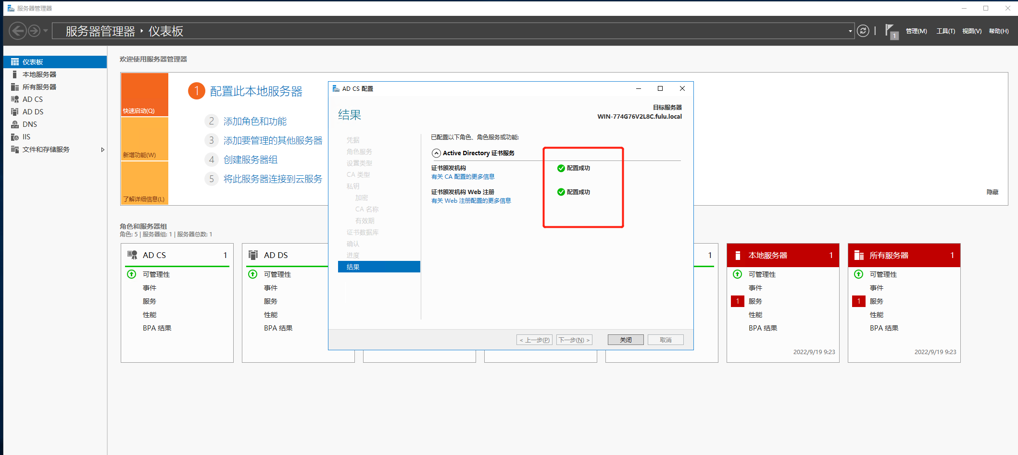Maximize the AD CS 配置 dialog
The height and width of the screenshot is (455, 1018).
[660, 88]
